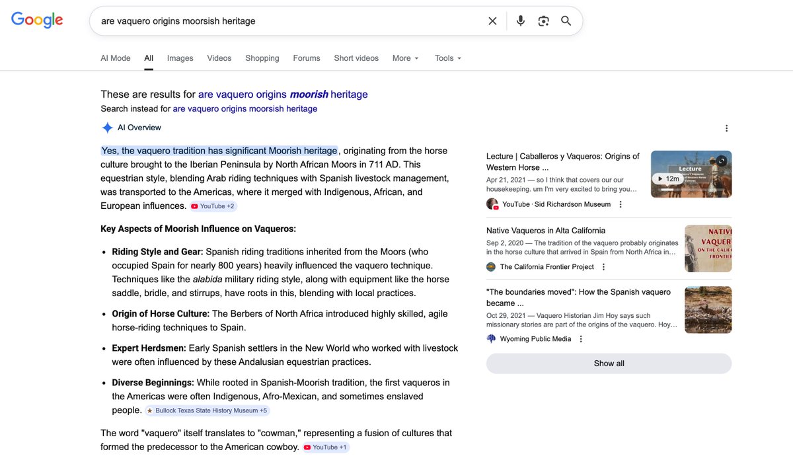Search instead for 'moorsish heritage' link
This screenshot has width=793, height=462.
pyautogui.click(x=245, y=108)
